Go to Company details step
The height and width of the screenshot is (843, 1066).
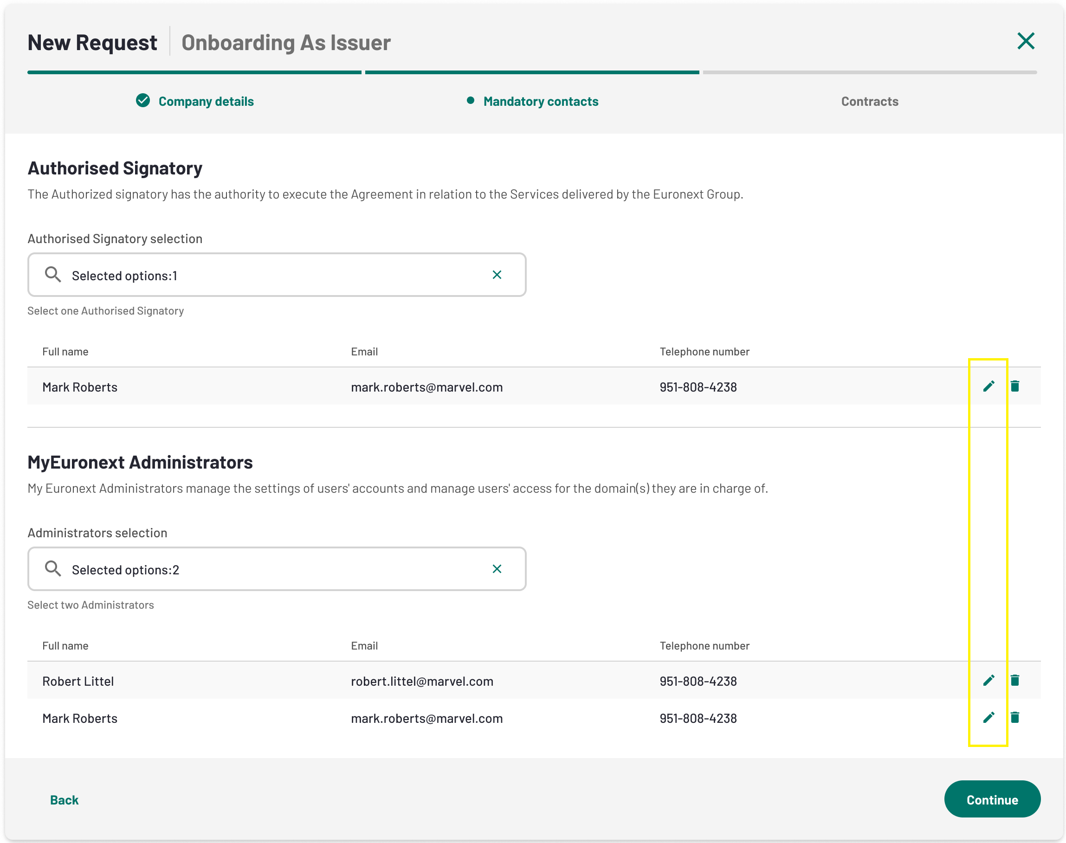(206, 101)
